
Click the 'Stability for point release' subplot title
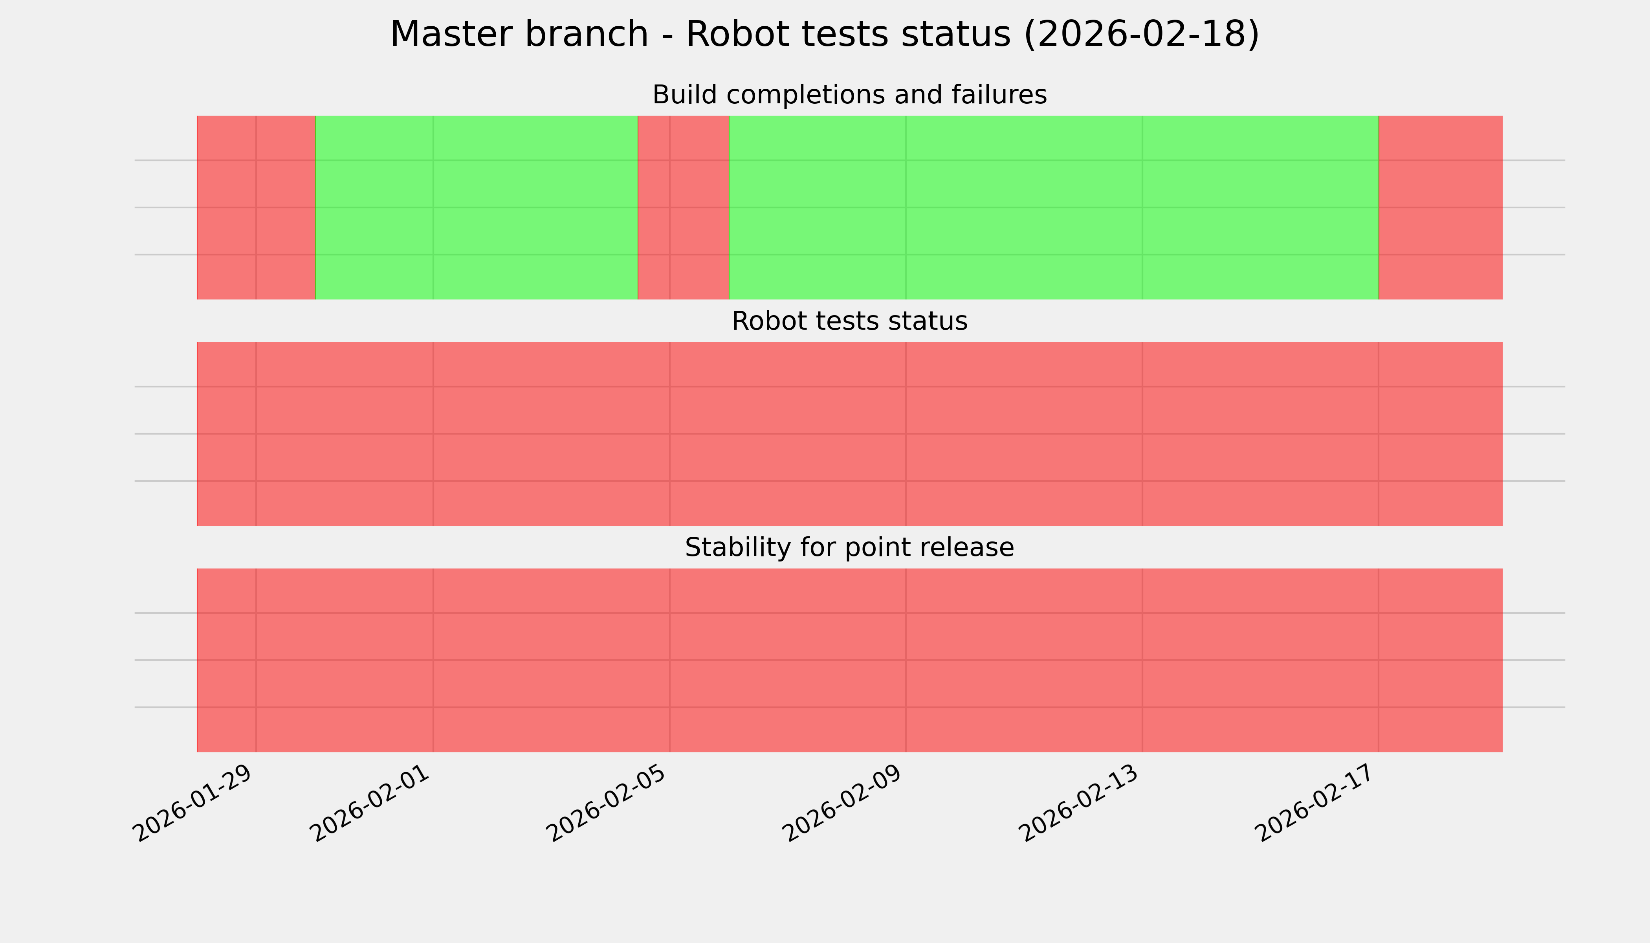coord(849,548)
